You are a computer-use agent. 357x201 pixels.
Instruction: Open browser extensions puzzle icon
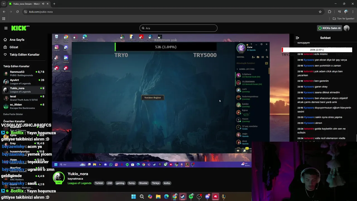coord(329,12)
